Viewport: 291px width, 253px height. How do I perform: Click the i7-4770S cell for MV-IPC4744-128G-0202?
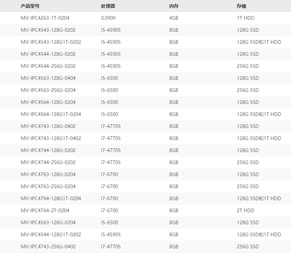click(110, 150)
